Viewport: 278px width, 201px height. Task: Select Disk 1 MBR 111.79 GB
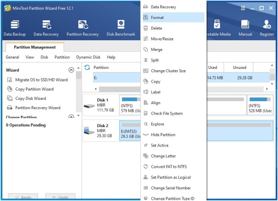[x=101, y=105]
